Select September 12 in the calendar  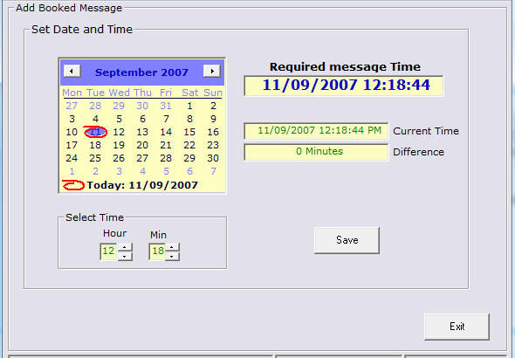(x=119, y=132)
